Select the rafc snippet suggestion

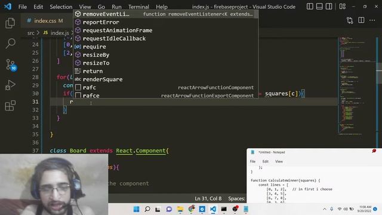tap(165, 88)
